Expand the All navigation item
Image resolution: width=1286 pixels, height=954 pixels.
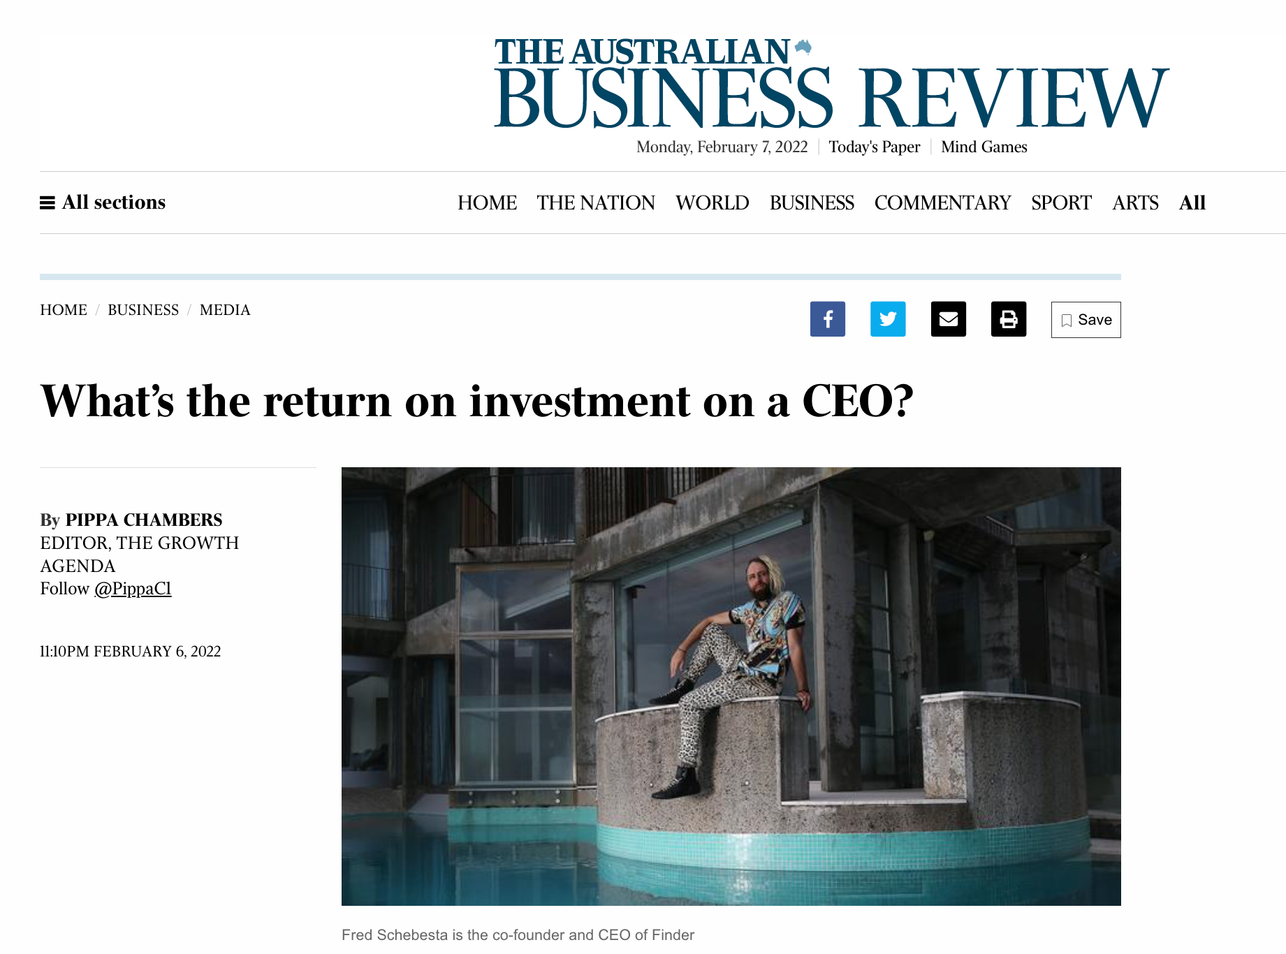pos(1192,203)
